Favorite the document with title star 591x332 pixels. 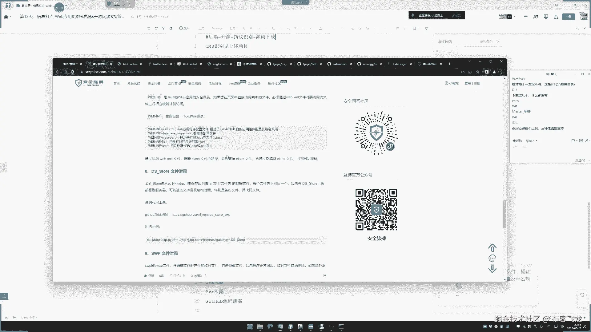coord(133,17)
